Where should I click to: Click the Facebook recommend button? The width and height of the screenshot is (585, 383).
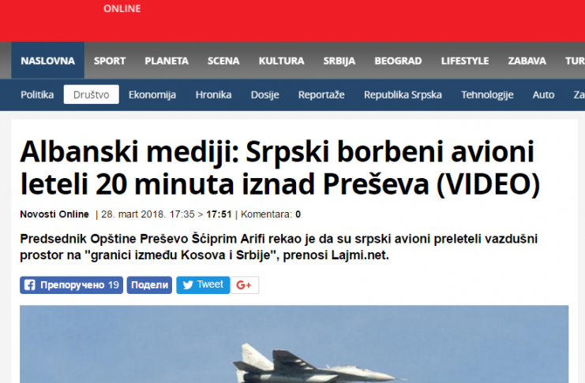pos(71,285)
